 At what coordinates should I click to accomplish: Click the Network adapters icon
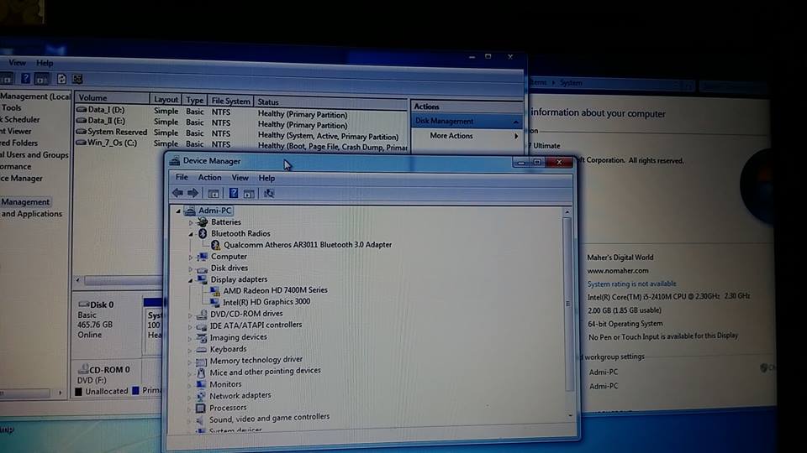tap(201, 396)
